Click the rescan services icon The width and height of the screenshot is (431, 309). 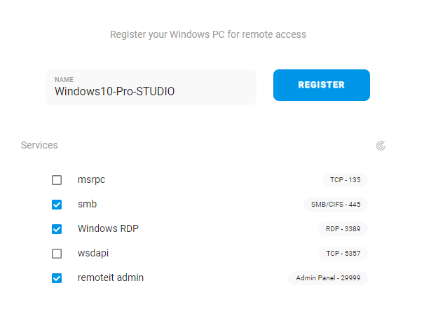[x=381, y=146]
